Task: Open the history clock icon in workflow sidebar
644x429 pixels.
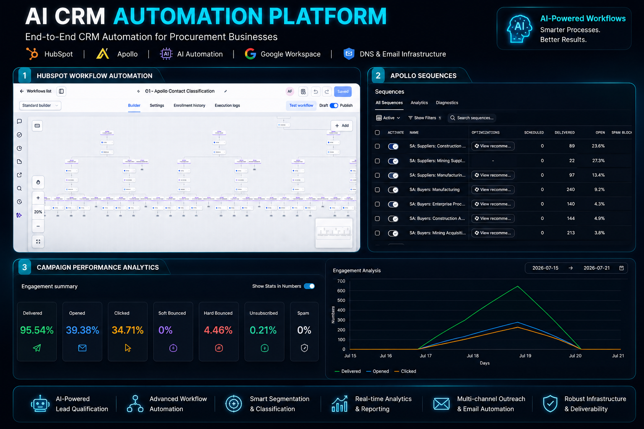Action: (19, 202)
